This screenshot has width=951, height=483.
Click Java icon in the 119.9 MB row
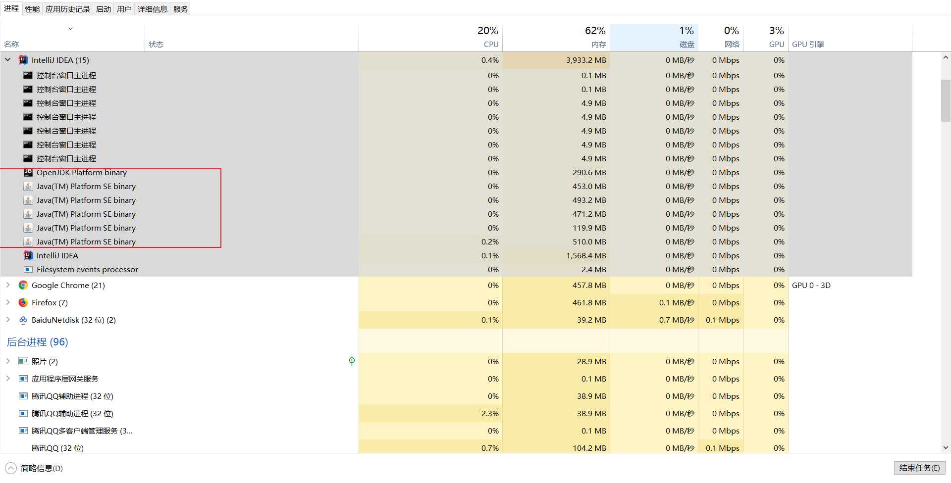(x=28, y=228)
